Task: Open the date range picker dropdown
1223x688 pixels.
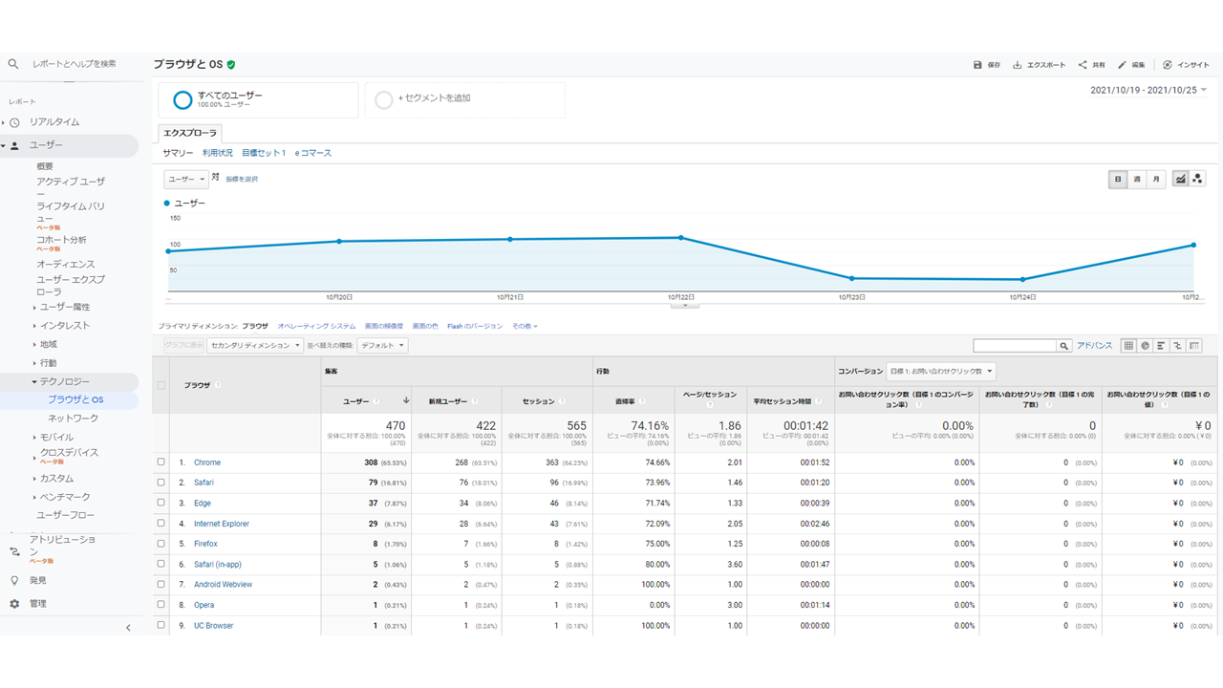Action: point(1148,90)
